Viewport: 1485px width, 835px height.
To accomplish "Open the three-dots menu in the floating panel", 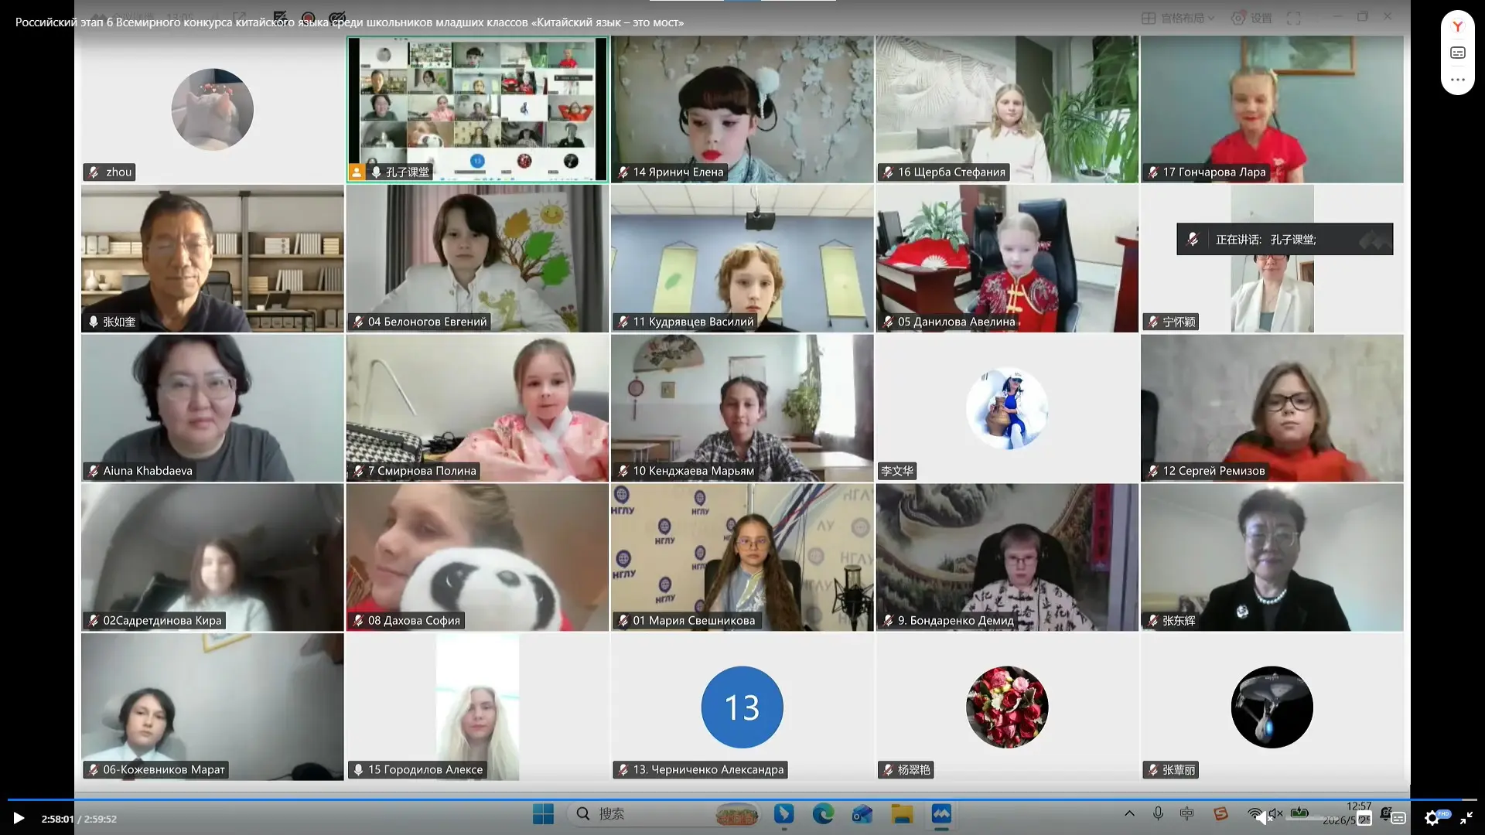I will [1458, 80].
